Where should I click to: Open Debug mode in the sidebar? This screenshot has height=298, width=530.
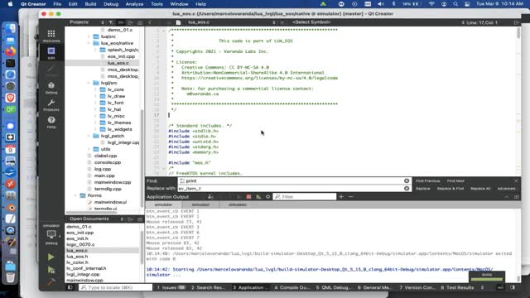[x=51, y=88]
